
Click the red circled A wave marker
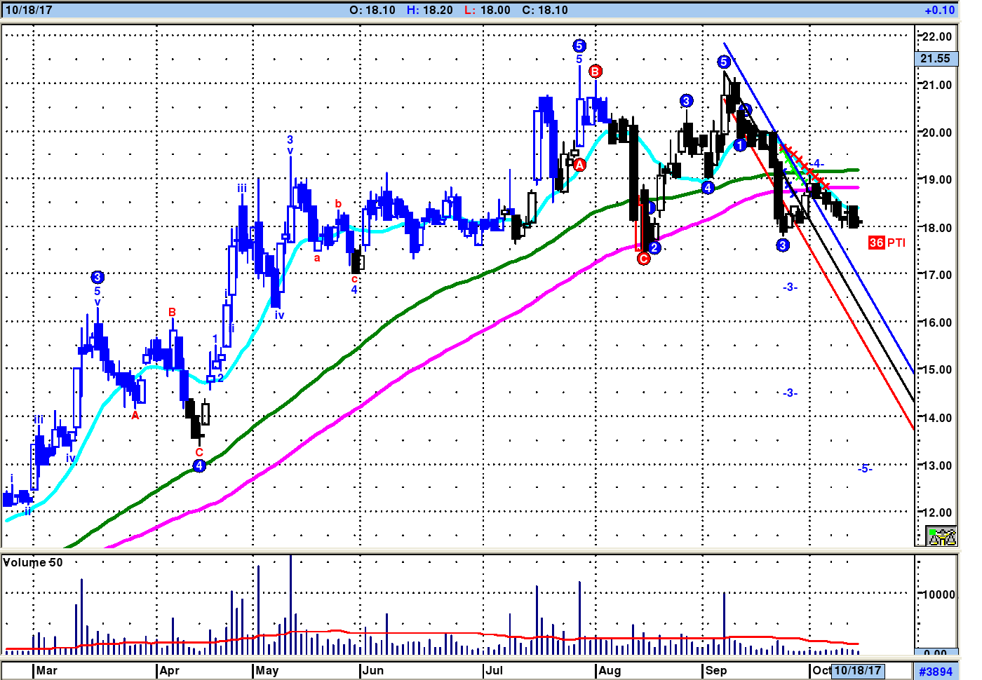579,165
